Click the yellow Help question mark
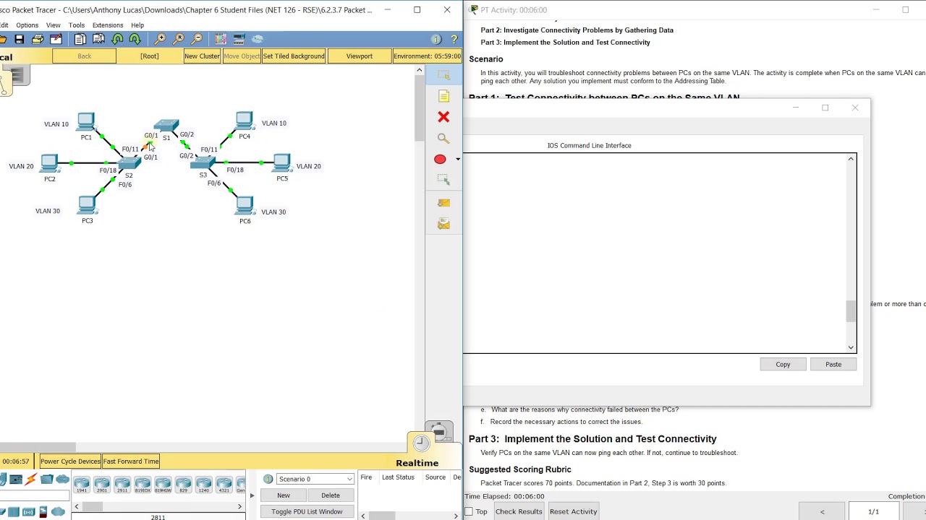Image resolution: width=926 pixels, height=520 pixels. click(454, 39)
